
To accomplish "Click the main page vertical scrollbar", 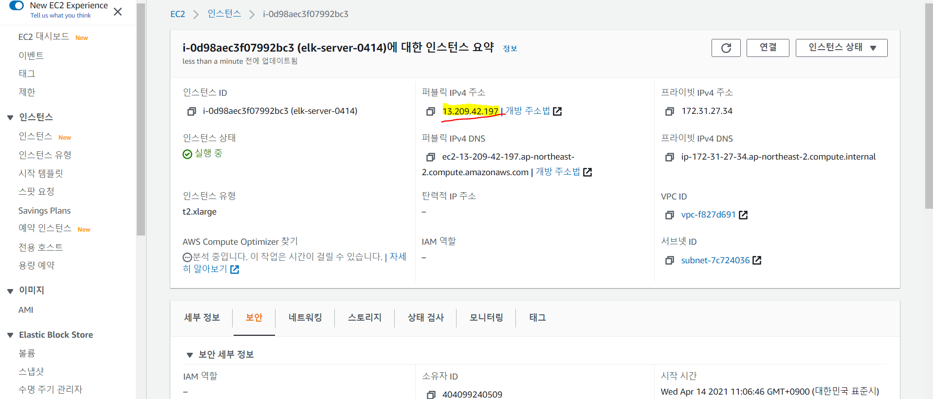I will pyautogui.click(x=929, y=106).
